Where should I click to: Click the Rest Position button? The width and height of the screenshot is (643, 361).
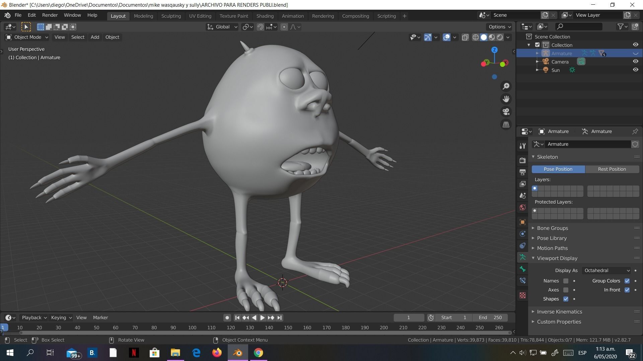point(612,169)
